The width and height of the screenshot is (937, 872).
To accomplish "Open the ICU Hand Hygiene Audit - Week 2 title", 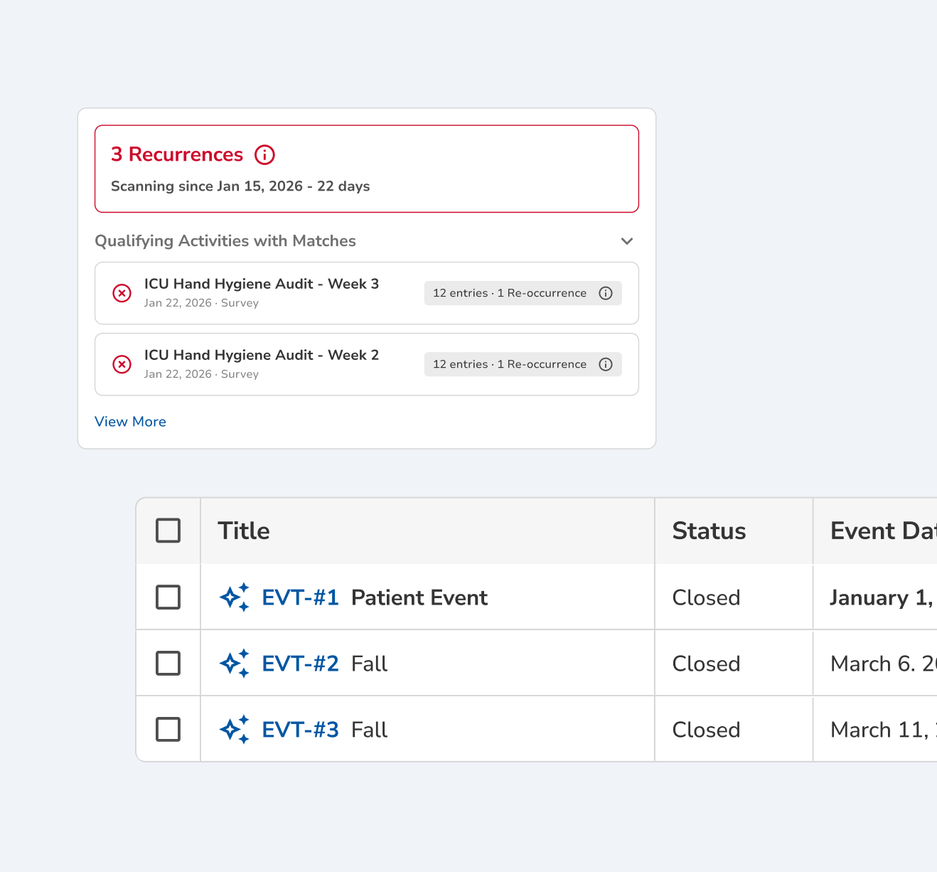I will tap(262, 355).
